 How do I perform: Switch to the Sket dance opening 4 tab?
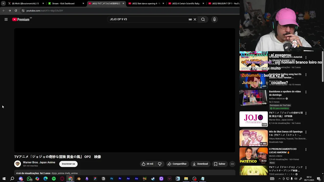[146, 4]
